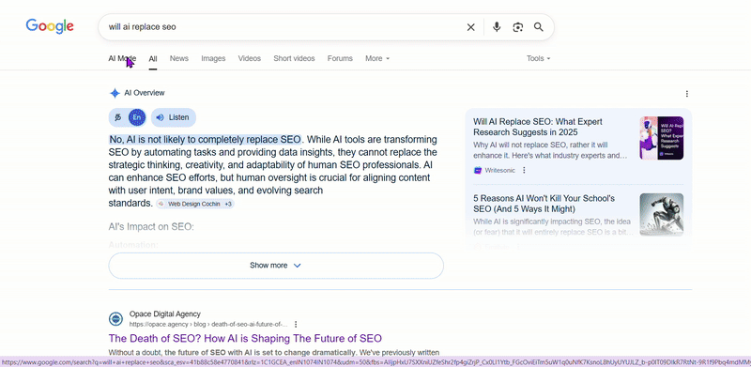Open Google Lens camera search icon
751x367 pixels.
pyautogui.click(x=518, y=27)
